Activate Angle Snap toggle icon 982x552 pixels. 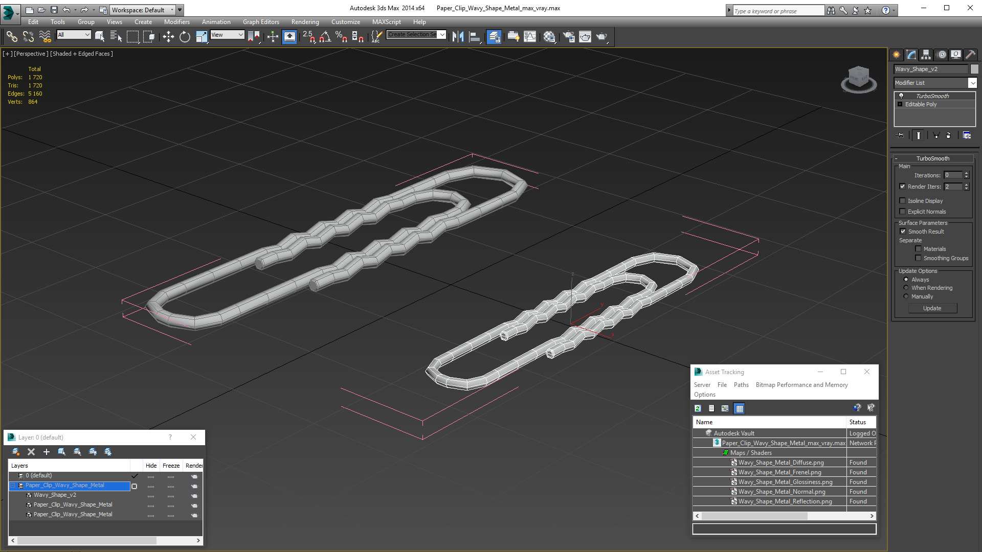325,36
